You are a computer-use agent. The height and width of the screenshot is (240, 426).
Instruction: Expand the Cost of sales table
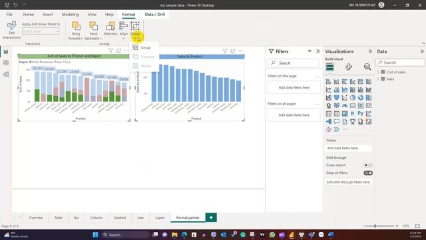pyautogui.click(x=378, y=72)
